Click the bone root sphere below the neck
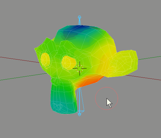 (80, 114)
